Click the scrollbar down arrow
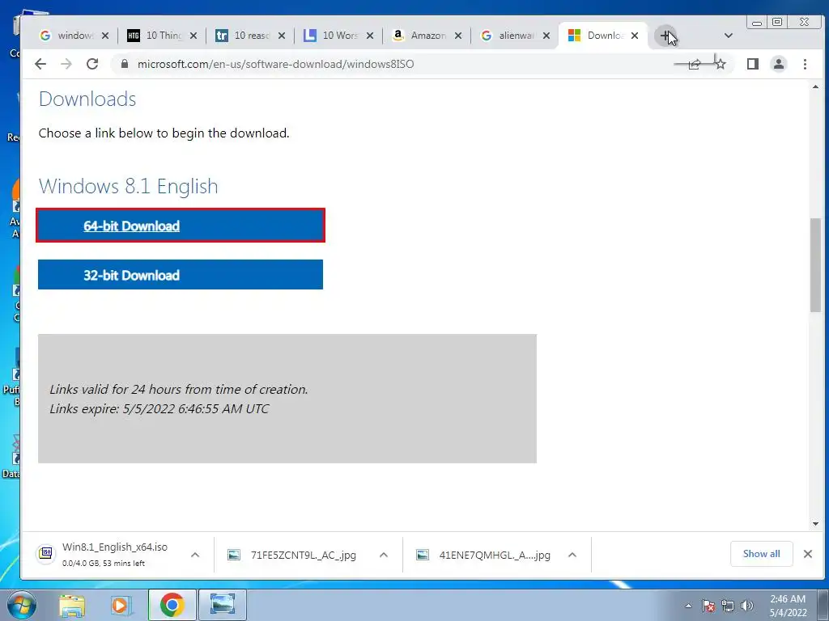Image resolution: width=829 pixels, height=621 pixels. pos(815,524)
